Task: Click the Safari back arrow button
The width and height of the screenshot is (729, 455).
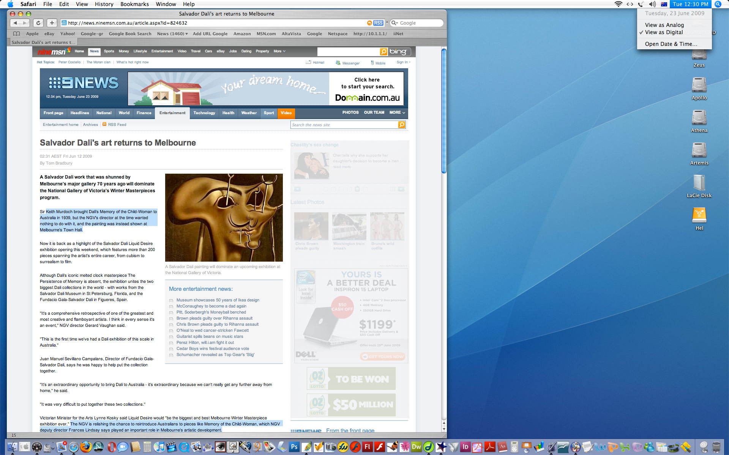Action: pos(15,23)
